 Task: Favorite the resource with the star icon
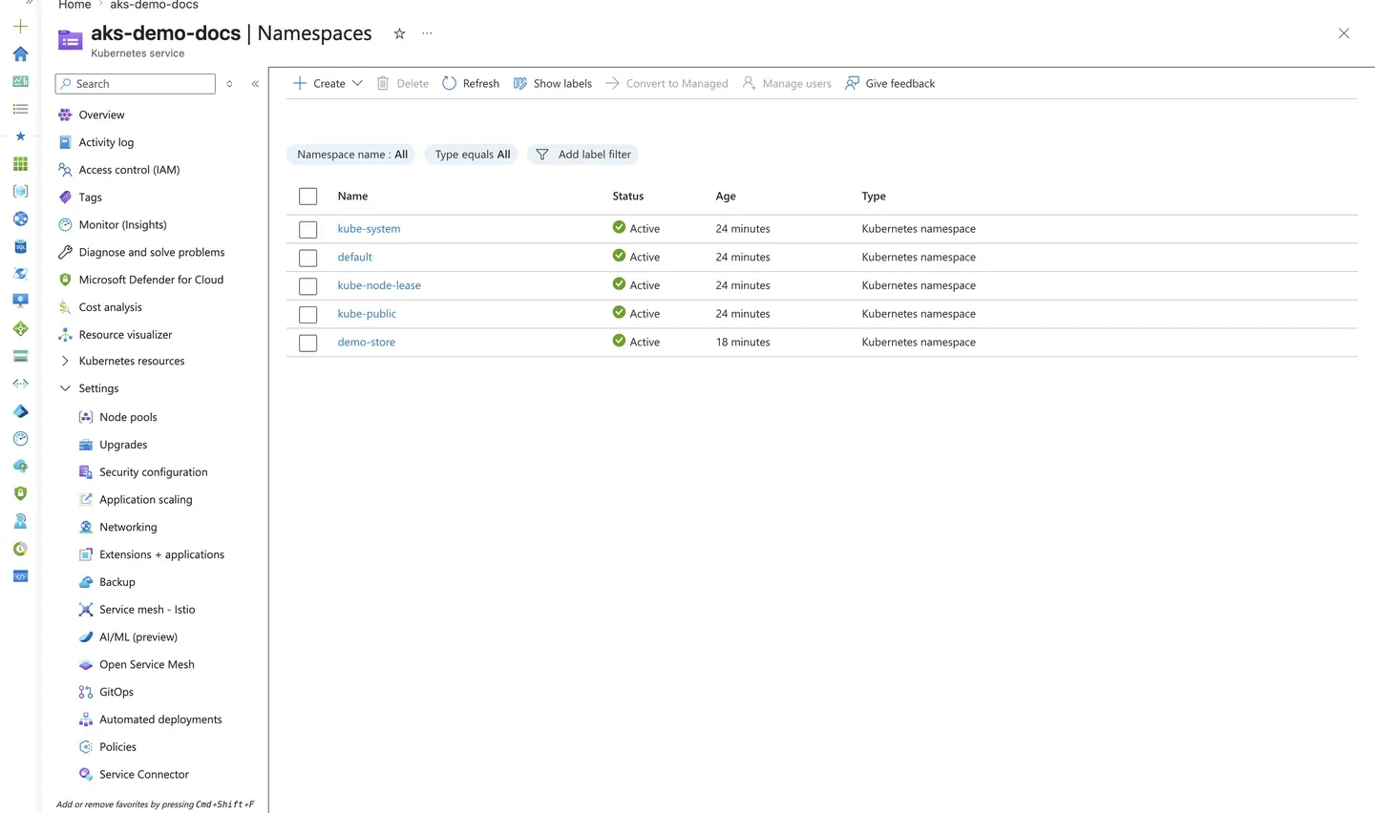click(x=399, y=33)
